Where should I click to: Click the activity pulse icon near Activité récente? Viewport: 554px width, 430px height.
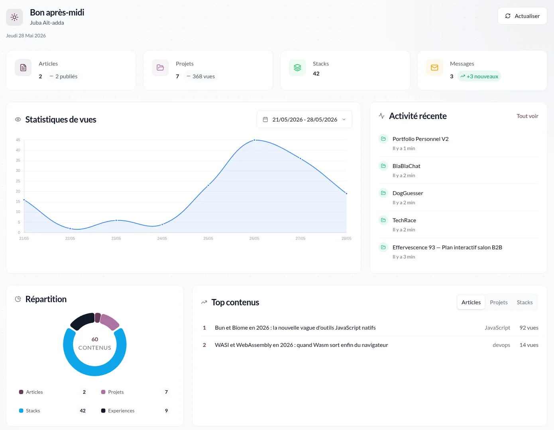coord(382,116)
